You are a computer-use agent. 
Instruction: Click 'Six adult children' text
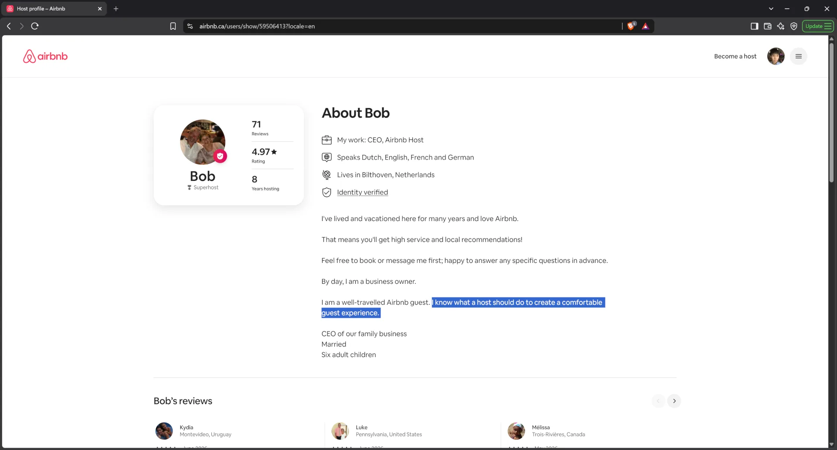[x=349, y=355]
